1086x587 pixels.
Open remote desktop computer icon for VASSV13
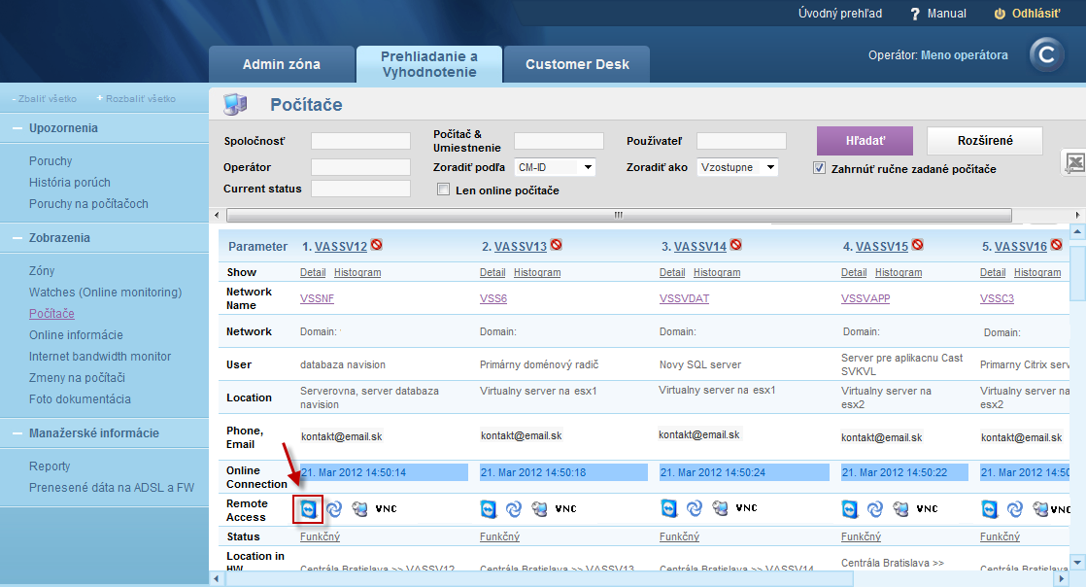click(x=539, y=509)
